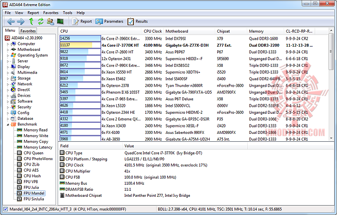Sort by the Memory column header
Screen dimensions: 337x215
click(265, 31)
